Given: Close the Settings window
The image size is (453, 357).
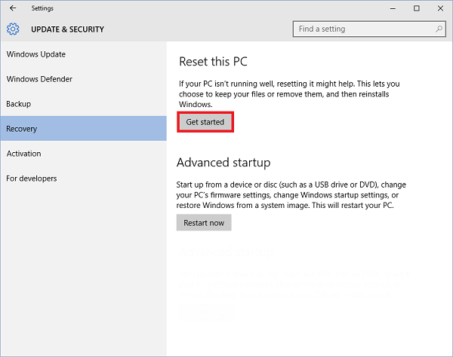Looking at the screenshot, I should tap(439, 8).
